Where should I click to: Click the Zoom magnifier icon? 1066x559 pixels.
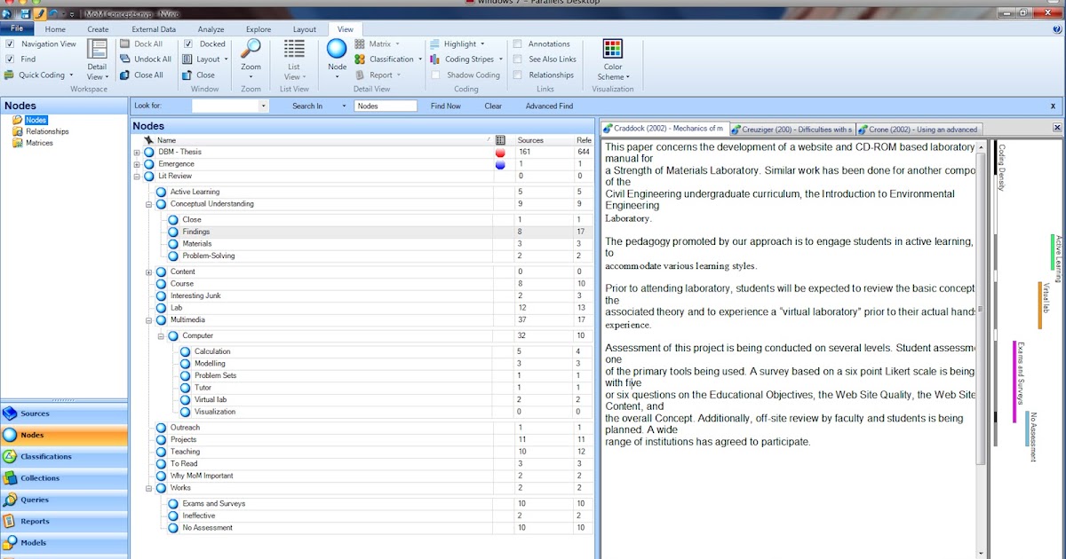251,49
